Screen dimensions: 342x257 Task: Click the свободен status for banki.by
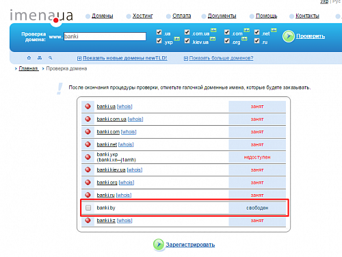coord(257,208)
